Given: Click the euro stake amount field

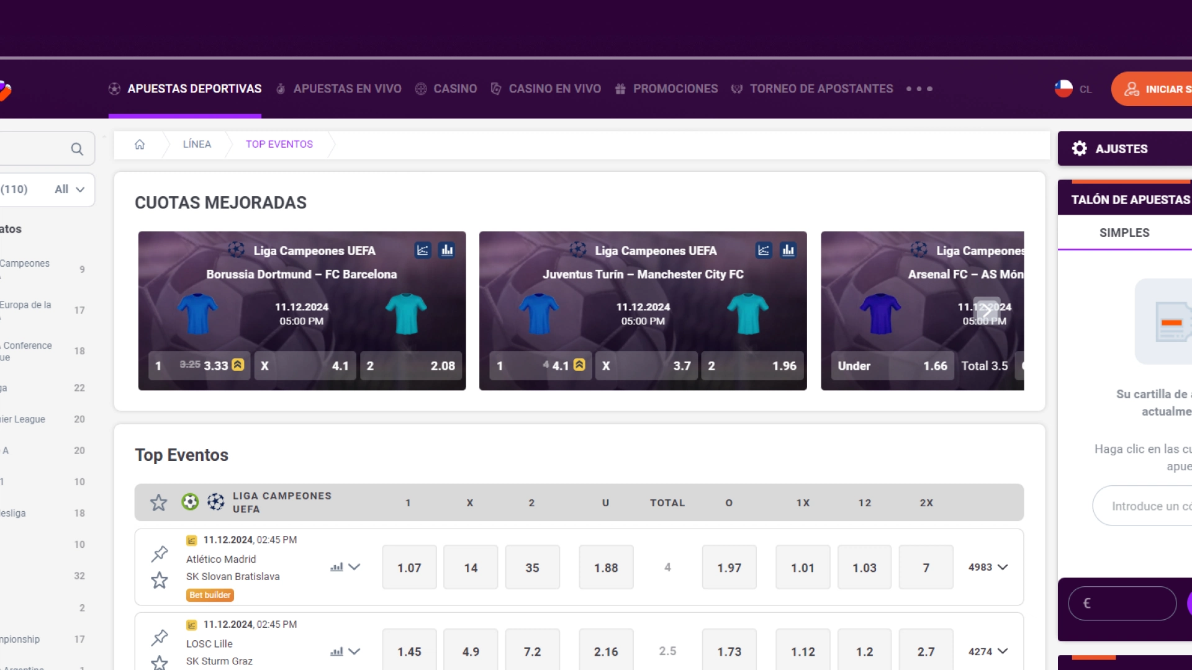Looking at the screenshot, I should tap(1122, 603).
